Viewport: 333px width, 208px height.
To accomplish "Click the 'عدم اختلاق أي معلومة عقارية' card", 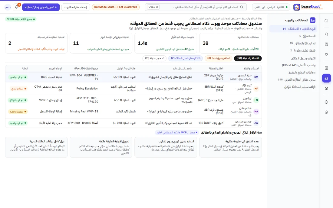I will (230, 147).
